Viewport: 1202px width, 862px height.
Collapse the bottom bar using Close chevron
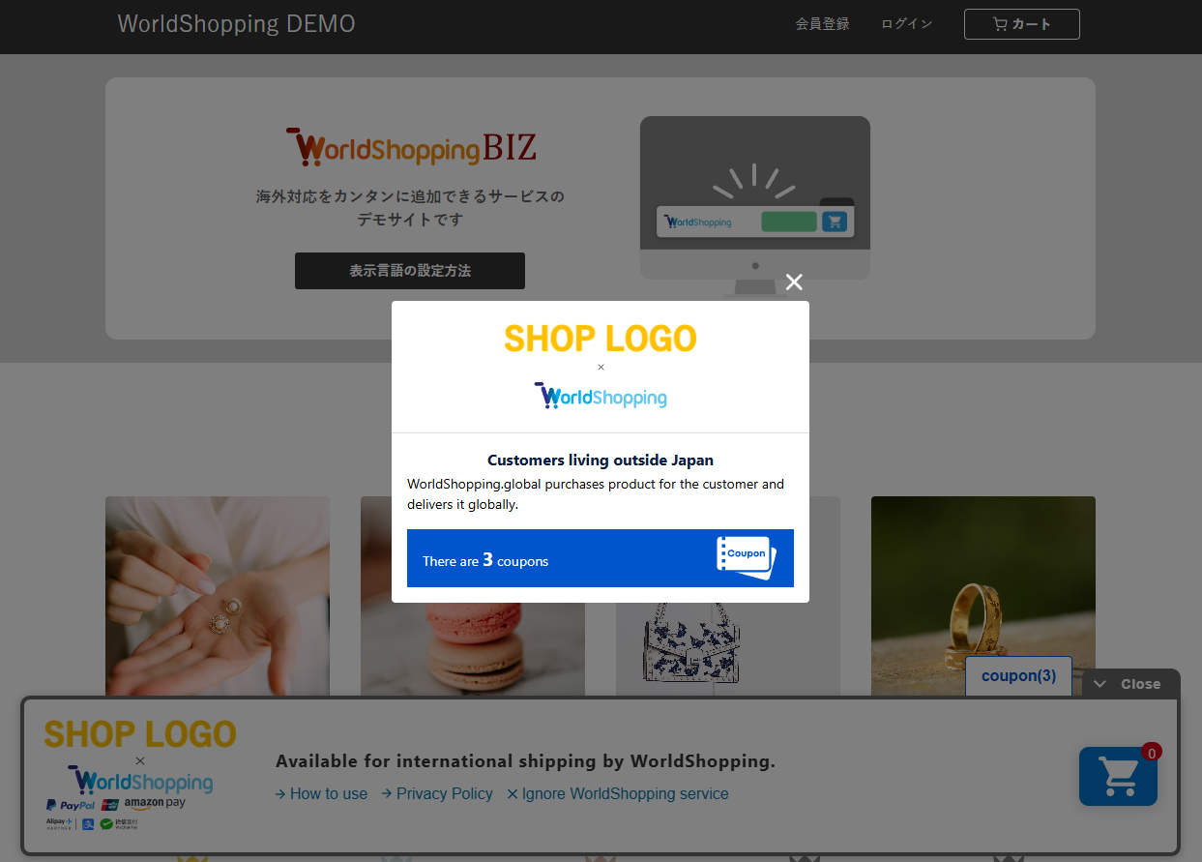pyautogui.click(x=1128, y=684)
